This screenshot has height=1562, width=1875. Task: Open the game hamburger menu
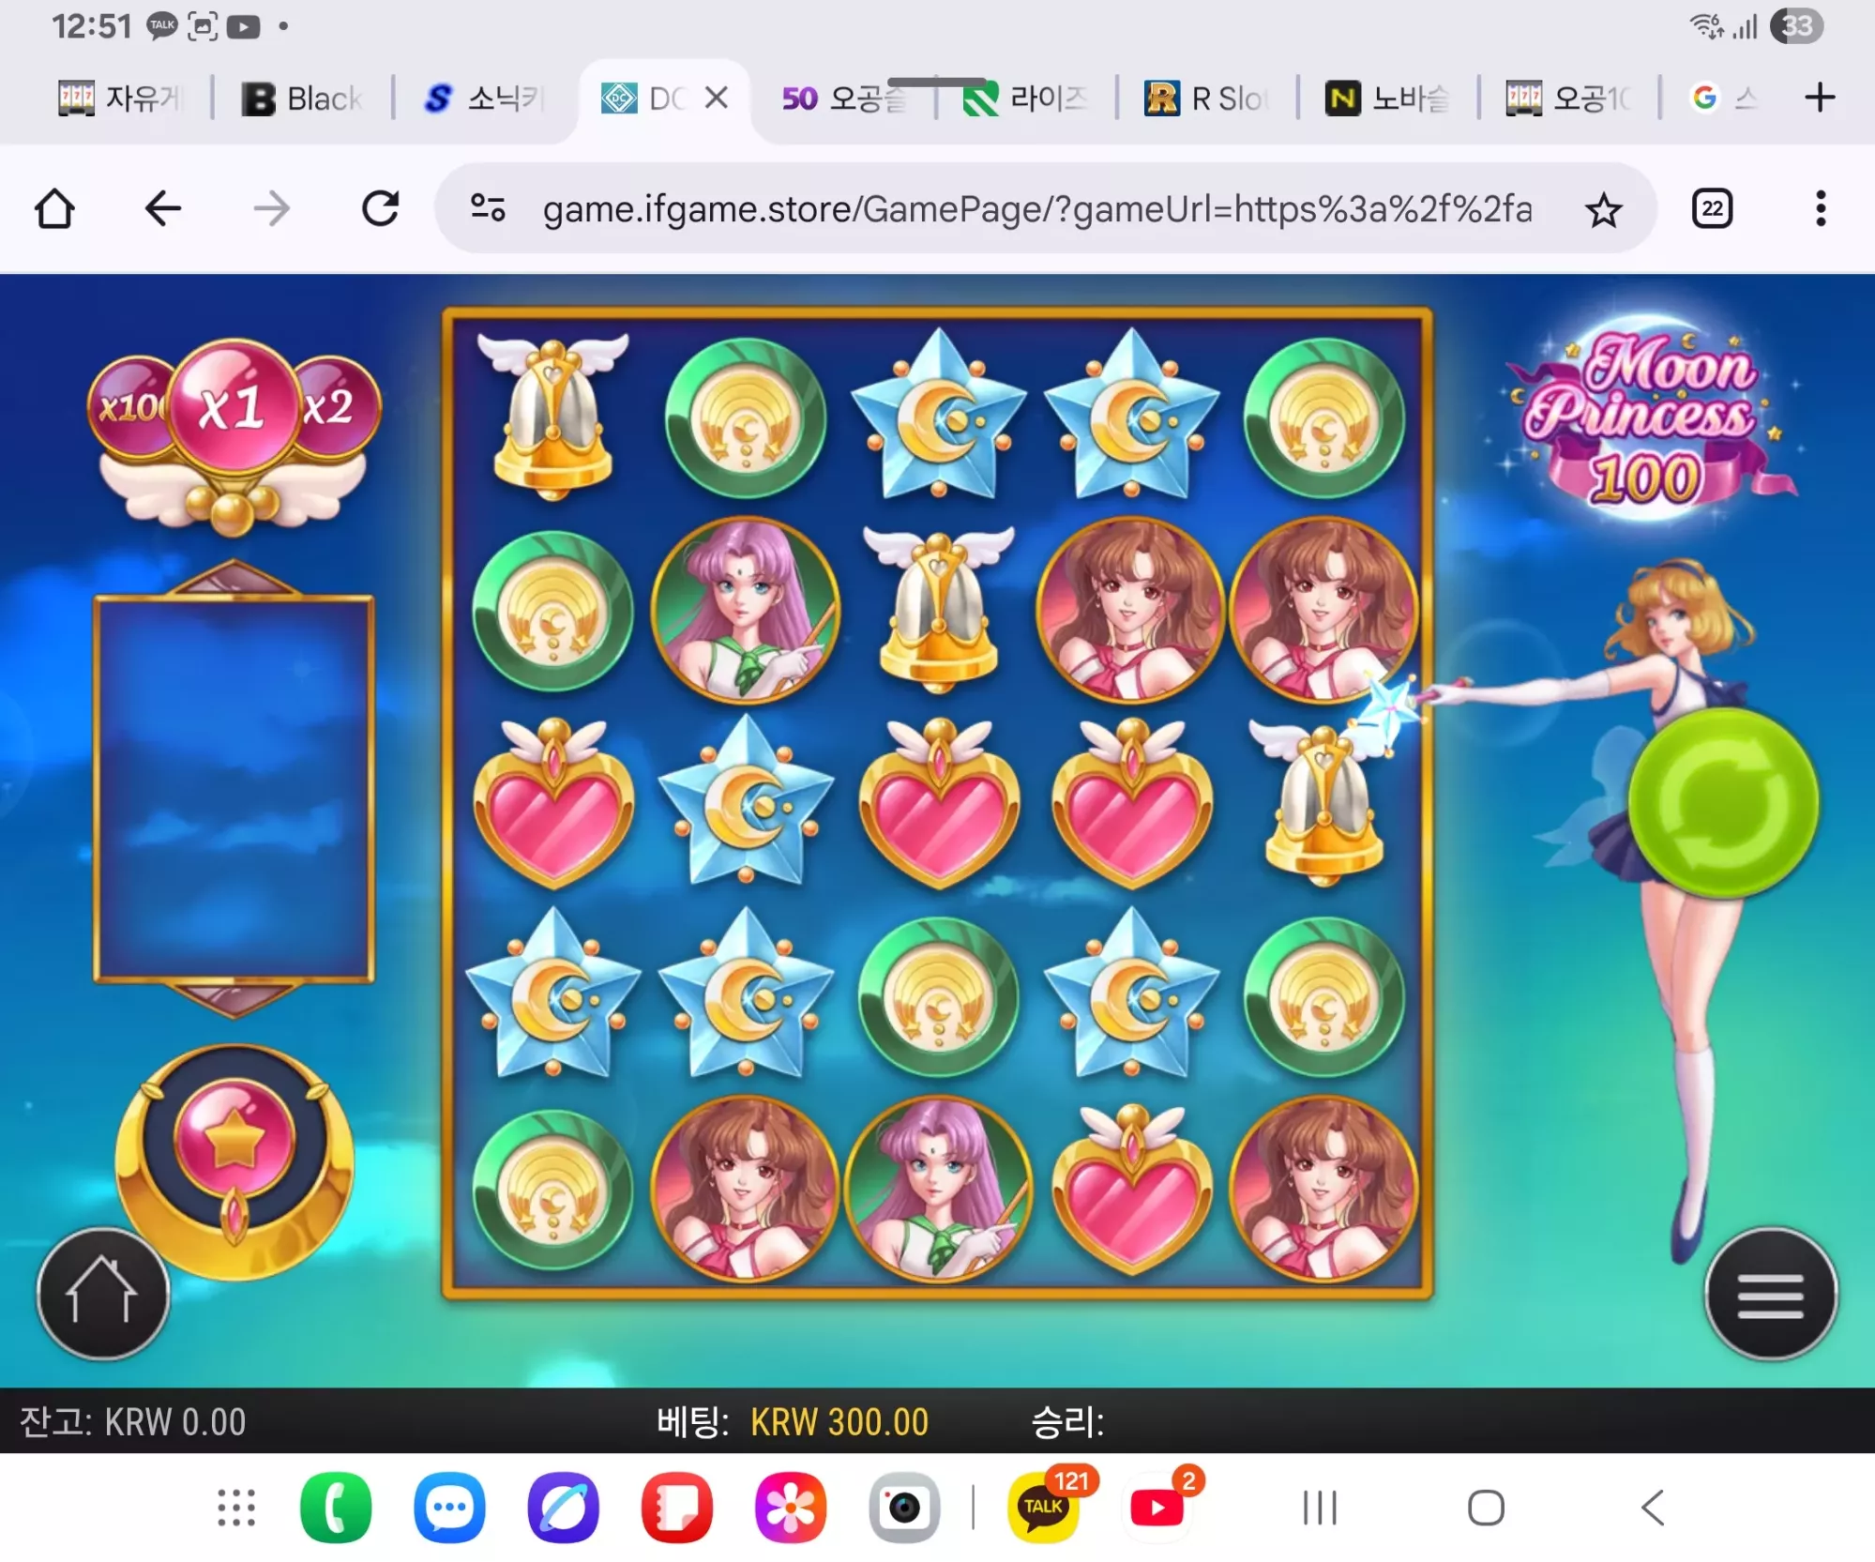tap(1771, 1295)
